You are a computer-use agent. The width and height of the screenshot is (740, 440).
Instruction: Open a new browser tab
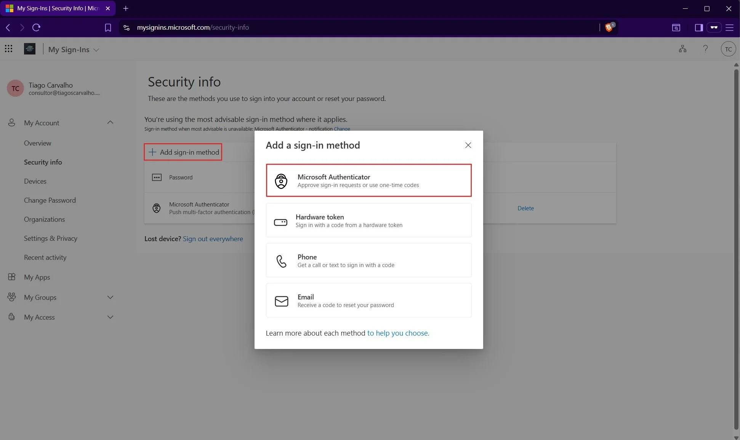[x=126, y=8]
